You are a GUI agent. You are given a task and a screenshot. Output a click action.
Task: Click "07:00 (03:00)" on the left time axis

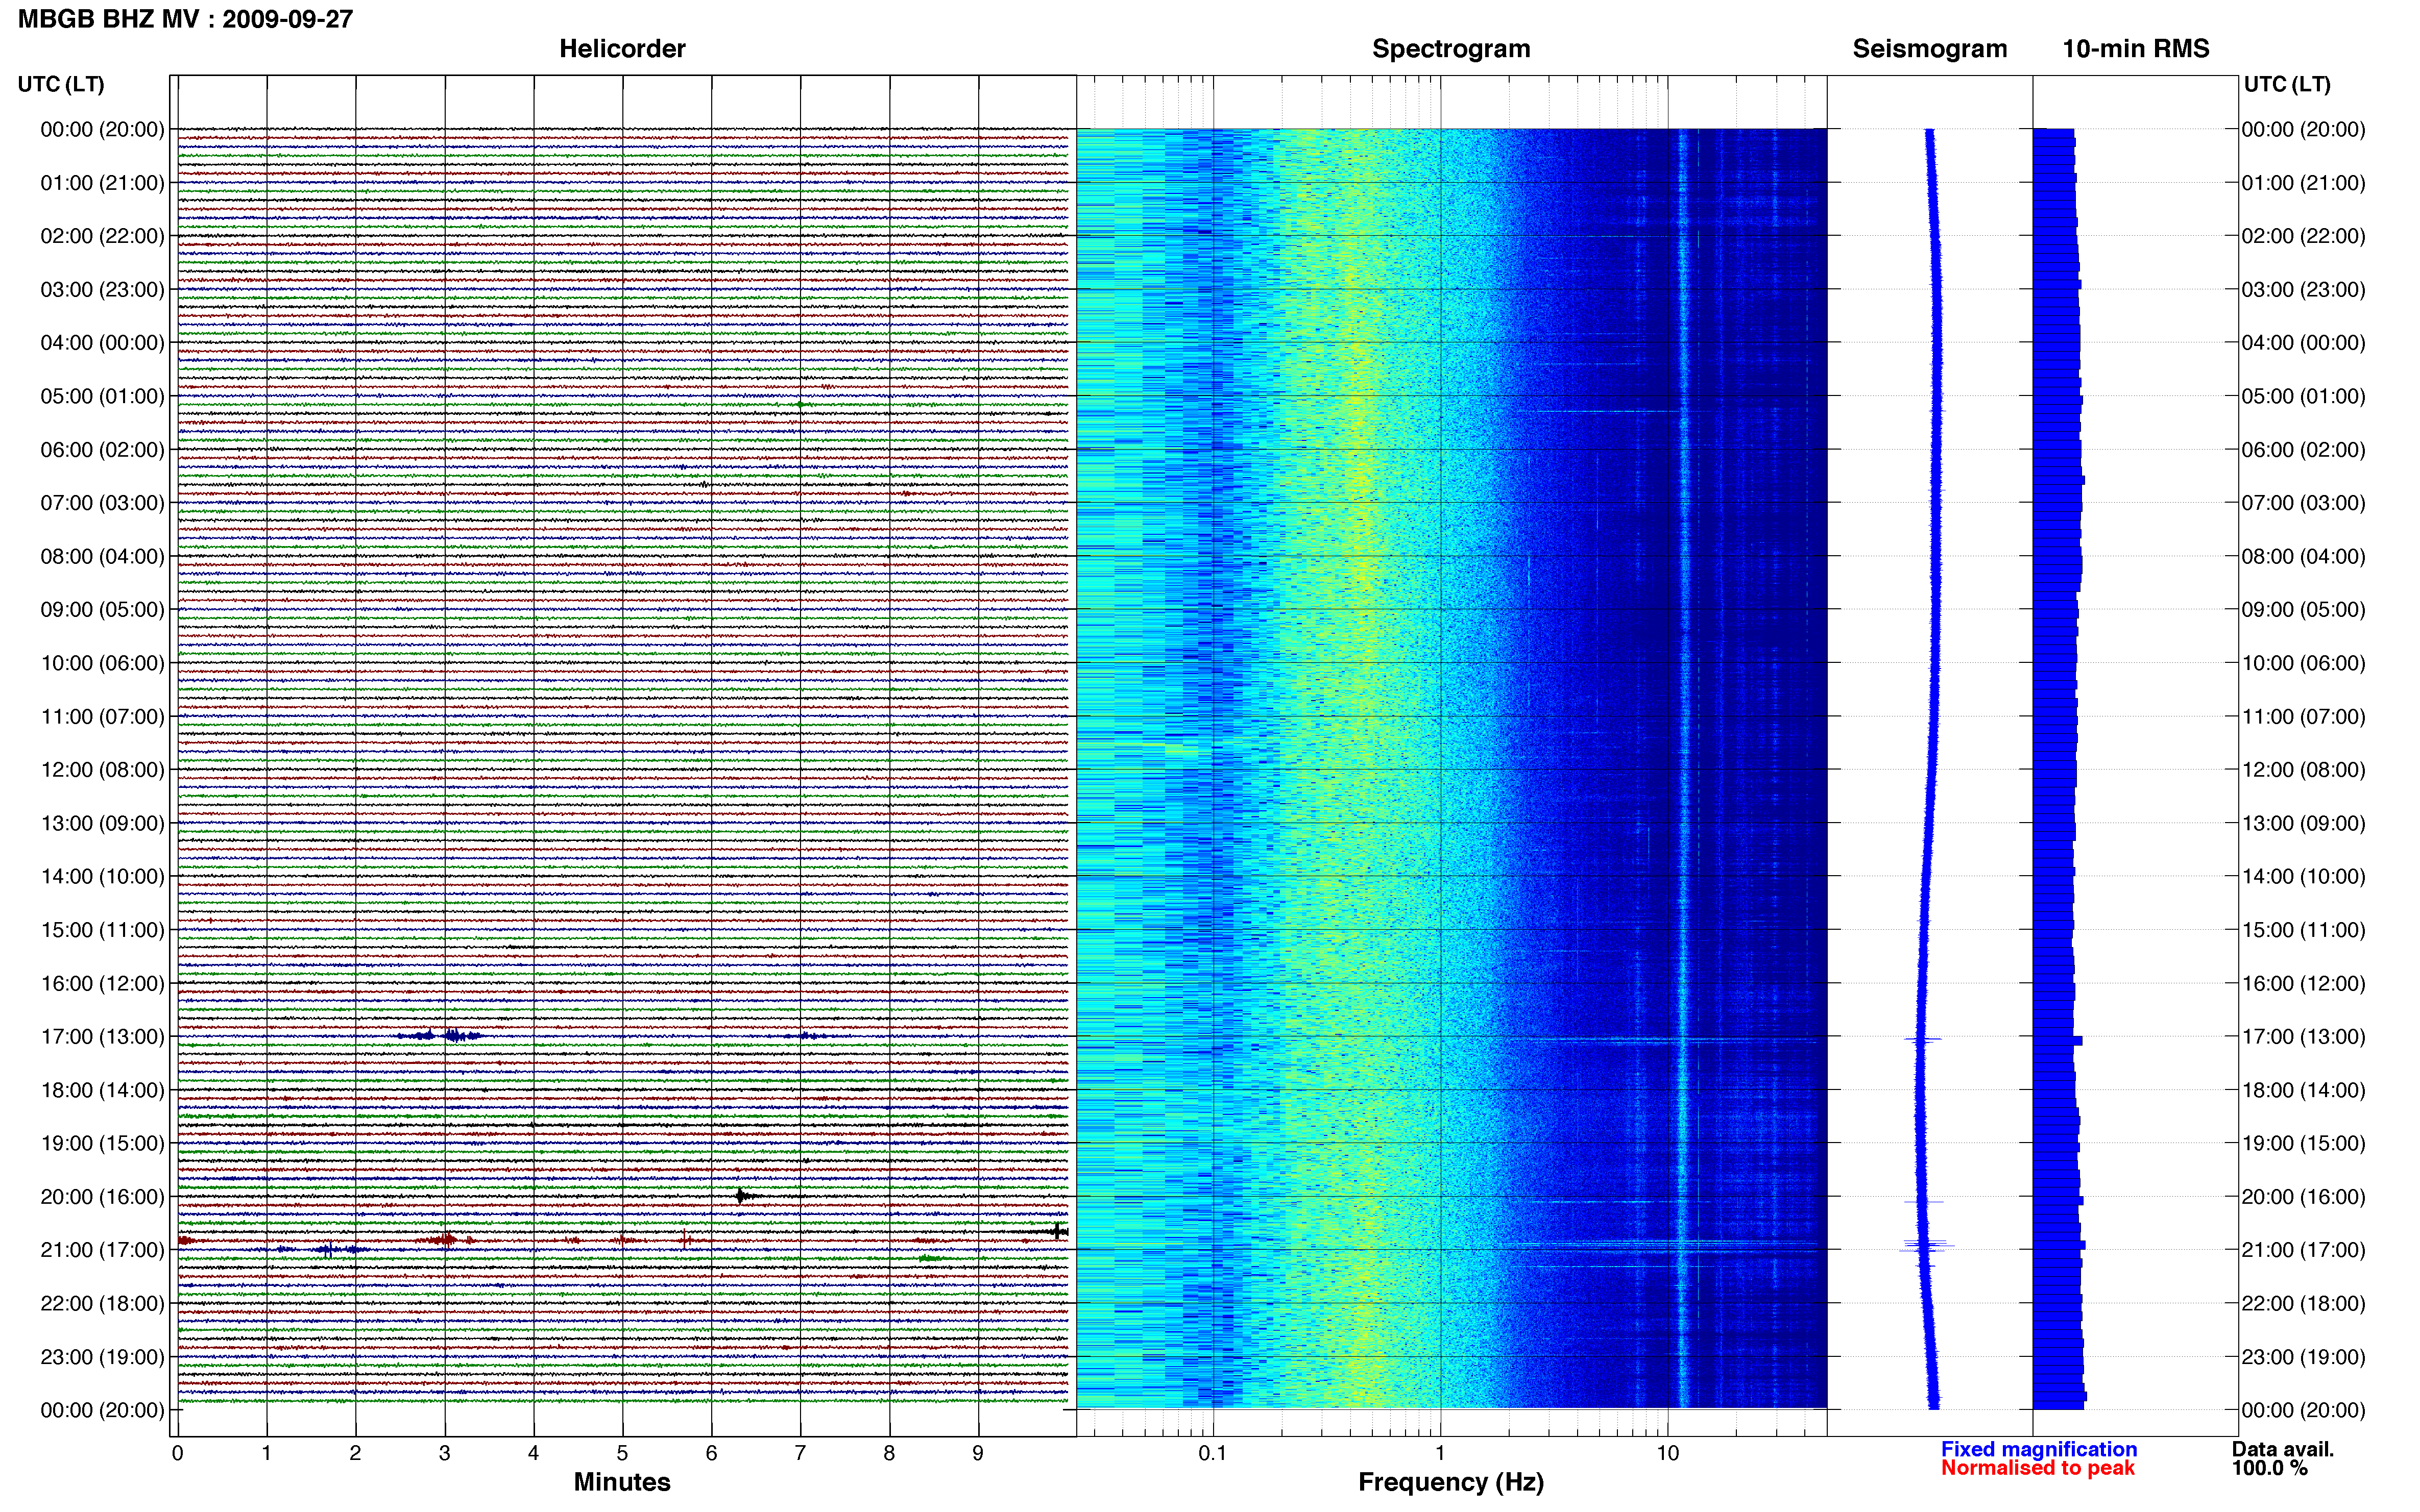pos(102,503)
